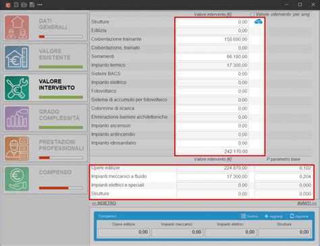This screenshot has width=320, height=246.
Task: Click the red app logo icon
Action: [x=8, y=5]
